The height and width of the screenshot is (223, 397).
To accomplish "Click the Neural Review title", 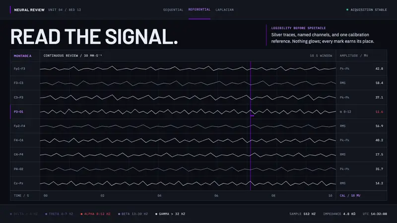I will coord(29,10).
